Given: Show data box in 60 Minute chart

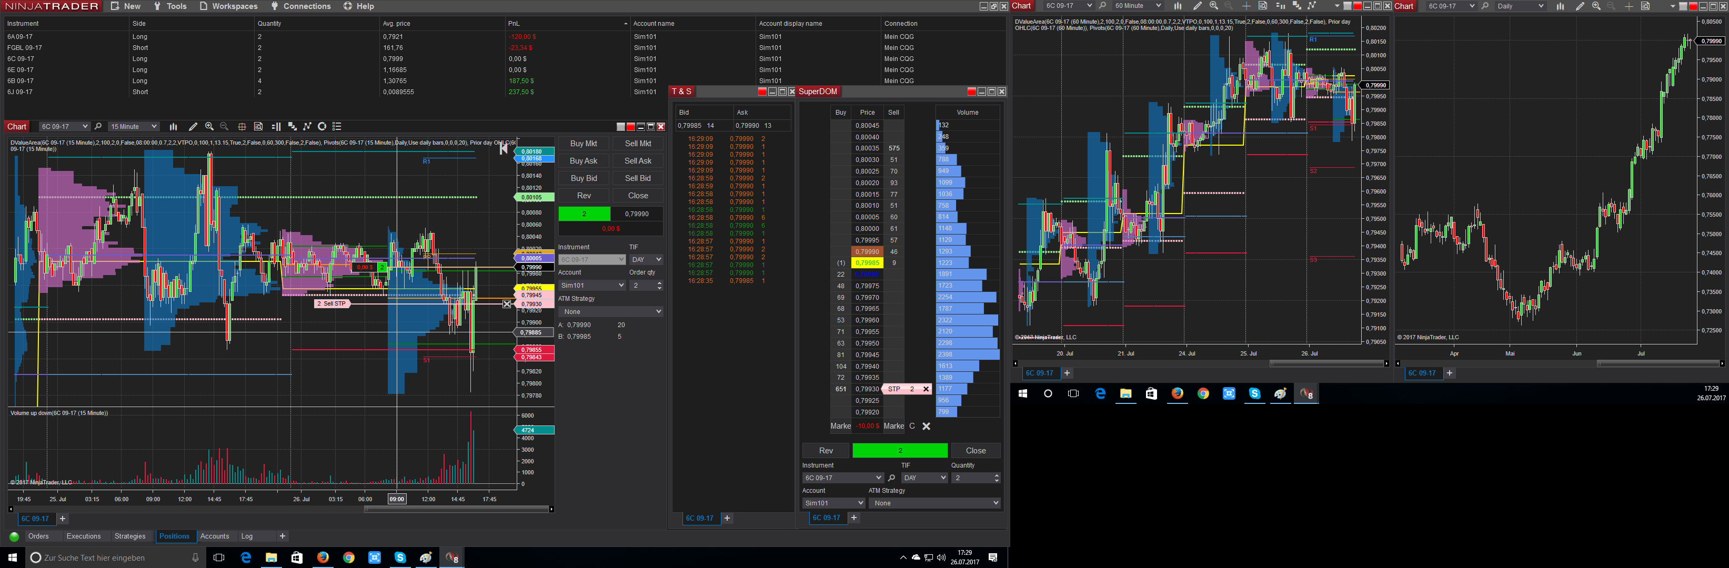Looking at the screenshot, I should [x=1262, y=6].
